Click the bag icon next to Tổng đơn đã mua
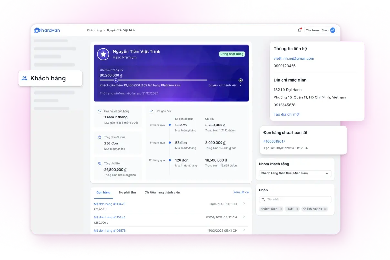Image resolution: width=390 pixels, height=260 pixels. tap(100, 137)
